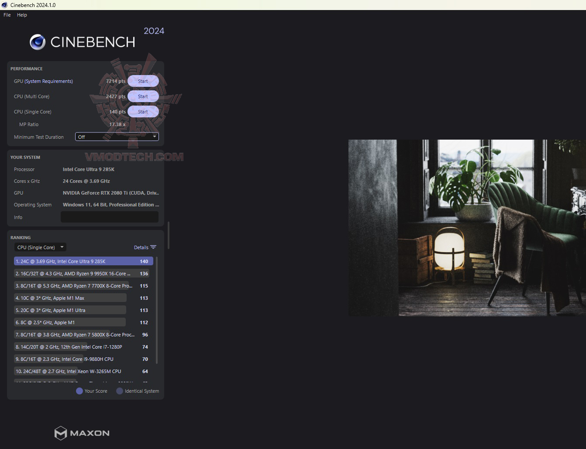Screen dimensions: 586x449
Task: Click the Your Score legend circle
Action: tap(79, 391)
